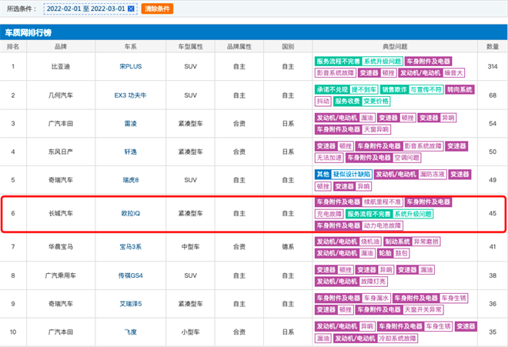Viewport: 508px width, 347px height.
Task: Click the count value 314
Action: [x=493, y=66]
